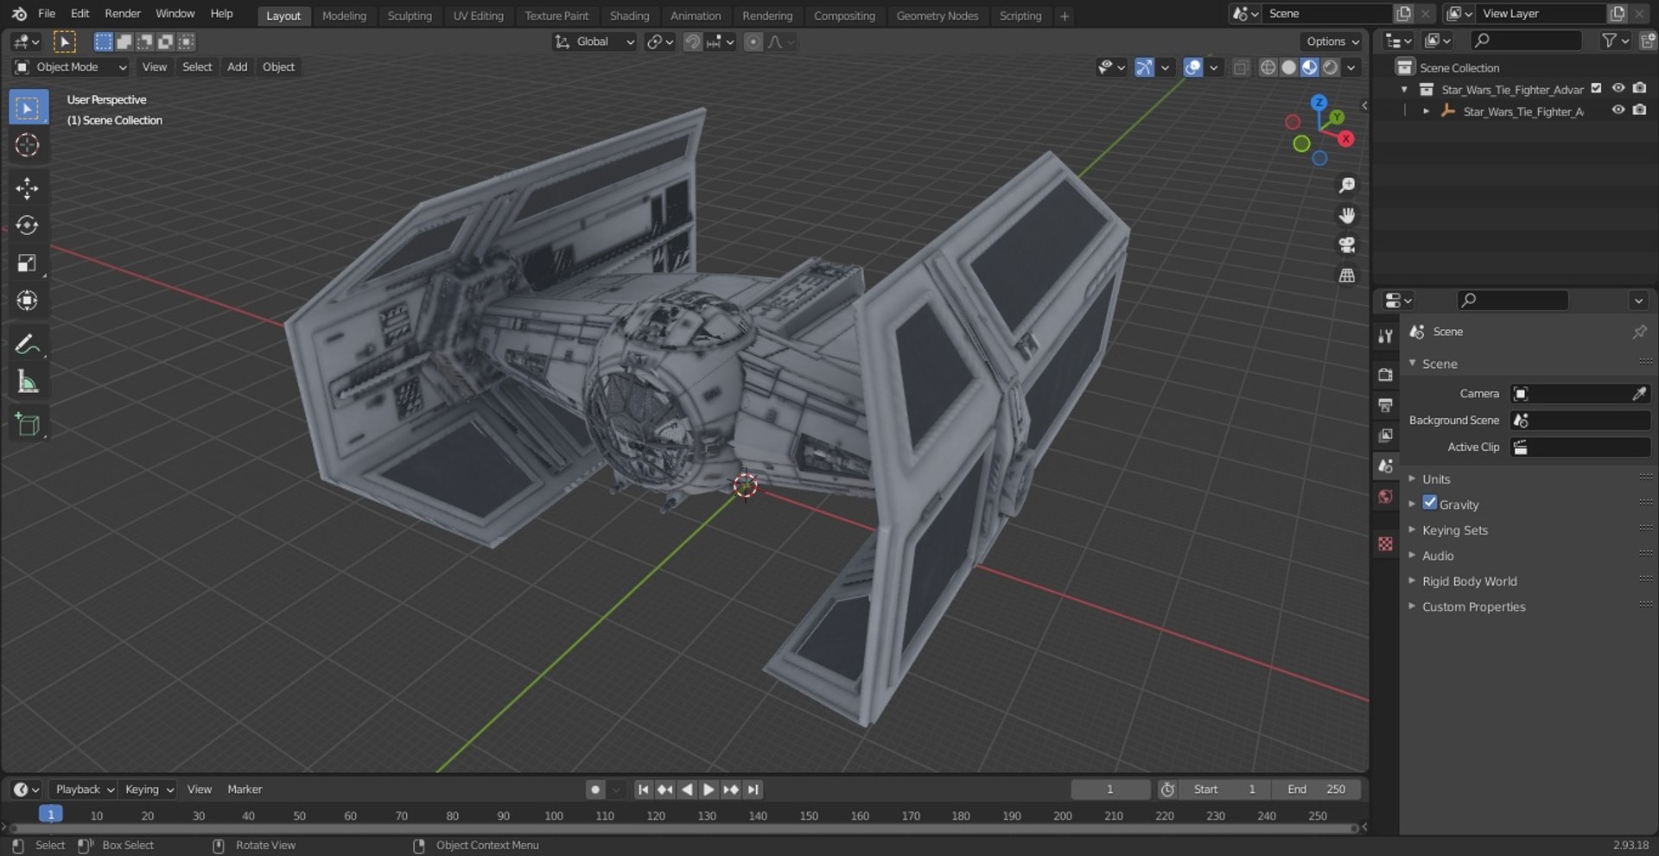Activate the 3D Cursor tool
This screenshot has height=856, width=1659.
(28, 145)
